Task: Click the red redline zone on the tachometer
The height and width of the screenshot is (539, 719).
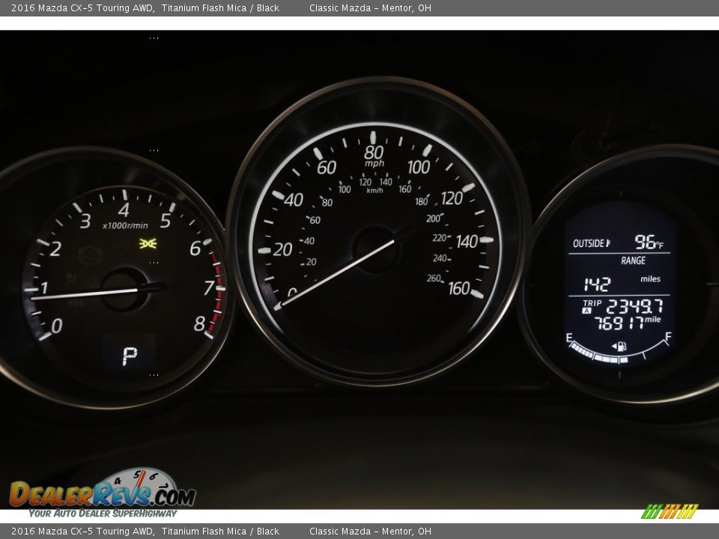Action: (x=218, y=292)
